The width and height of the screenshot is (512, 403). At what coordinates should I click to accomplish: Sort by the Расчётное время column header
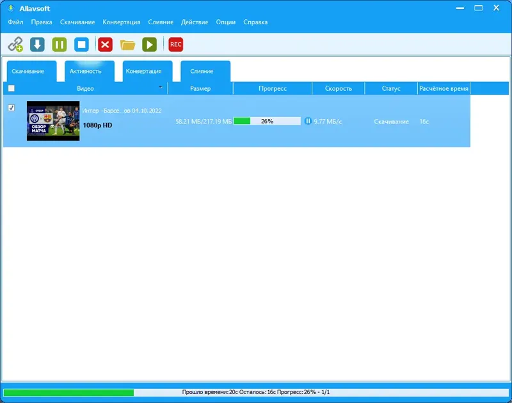444,88
